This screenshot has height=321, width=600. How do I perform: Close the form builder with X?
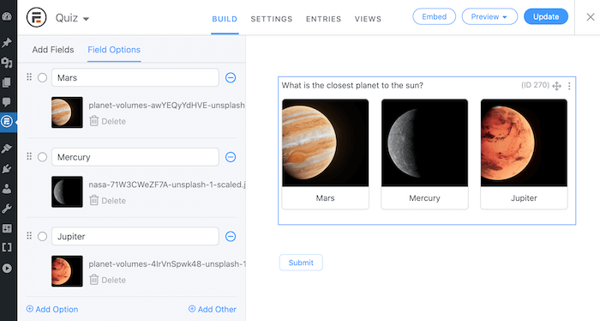point(591,17)
